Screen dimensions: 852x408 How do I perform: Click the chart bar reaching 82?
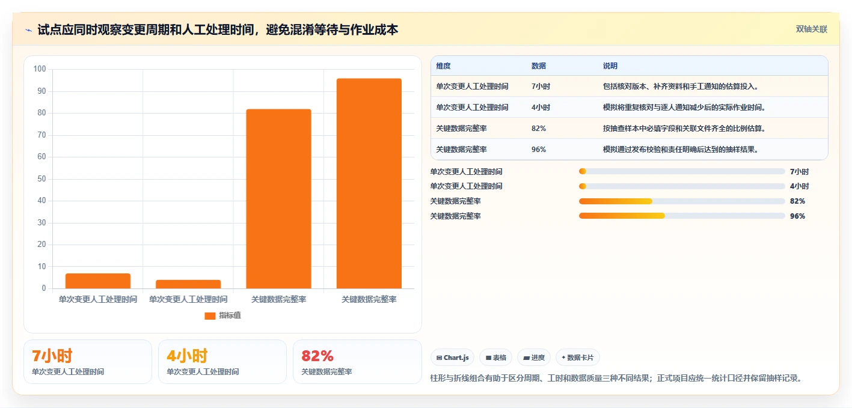[278, 199]
